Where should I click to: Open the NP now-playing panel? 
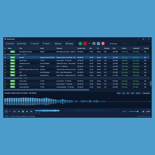148,112
